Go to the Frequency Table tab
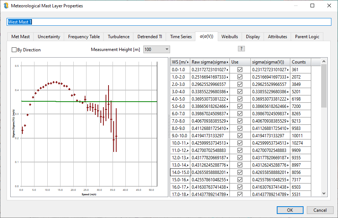Image resolution: width=338 pixels, height=218 pixels. click(84, 37)
